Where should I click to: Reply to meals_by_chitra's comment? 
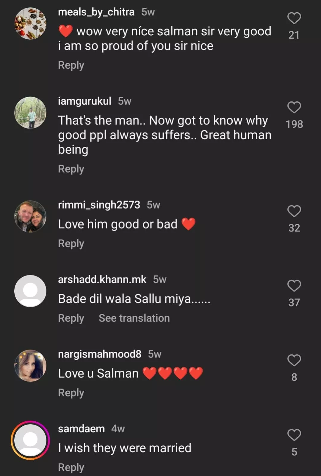71,65
